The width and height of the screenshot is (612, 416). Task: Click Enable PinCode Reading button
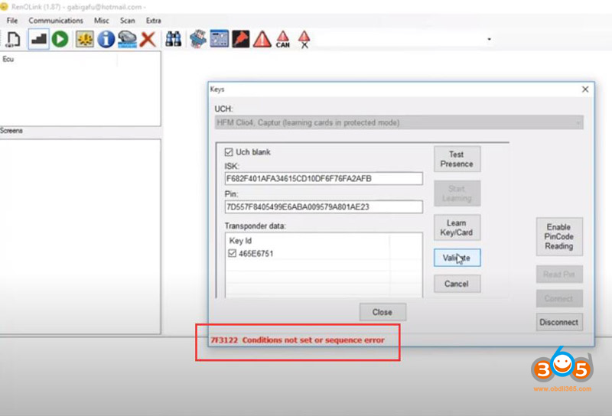pos(558,236)
